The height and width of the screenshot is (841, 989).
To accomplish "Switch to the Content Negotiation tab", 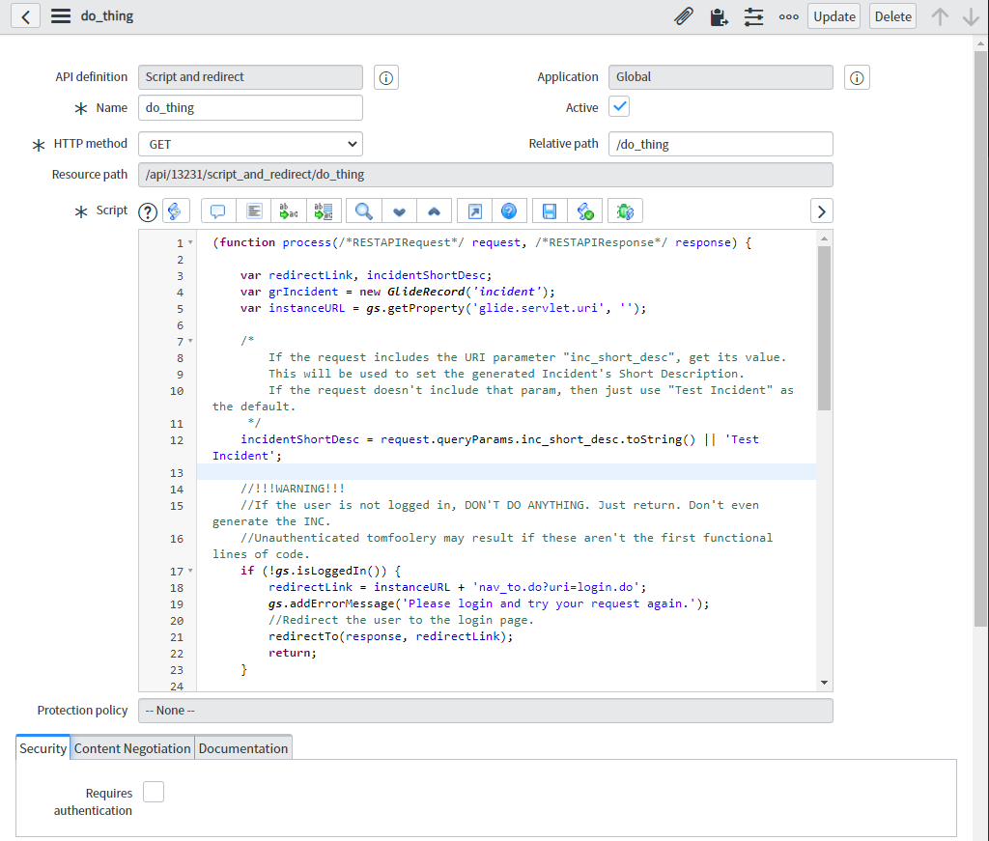I will (x=132, y=748).
